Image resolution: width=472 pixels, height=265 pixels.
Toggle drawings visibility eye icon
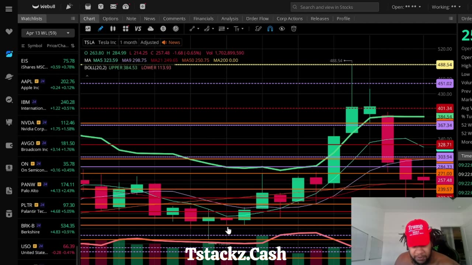pyautogui.click(x=282, y=29)
